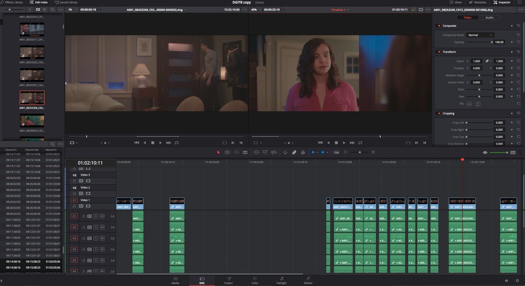Screen dimensions: 525x286
Task: Switch Inspector to the Video tab
Action: pos(467,17)
